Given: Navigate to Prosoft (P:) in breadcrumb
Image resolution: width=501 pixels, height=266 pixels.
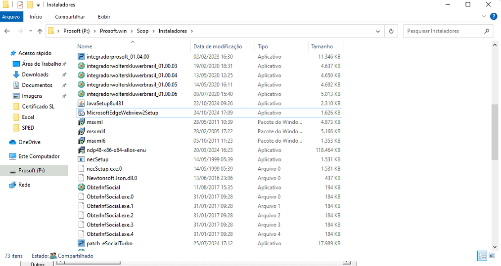Looking at the screenshot, I should point(76,31).
